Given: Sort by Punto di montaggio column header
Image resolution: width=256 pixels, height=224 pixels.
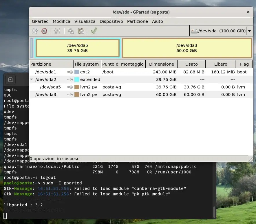Looking at the screenshot, I should (123, 64).
